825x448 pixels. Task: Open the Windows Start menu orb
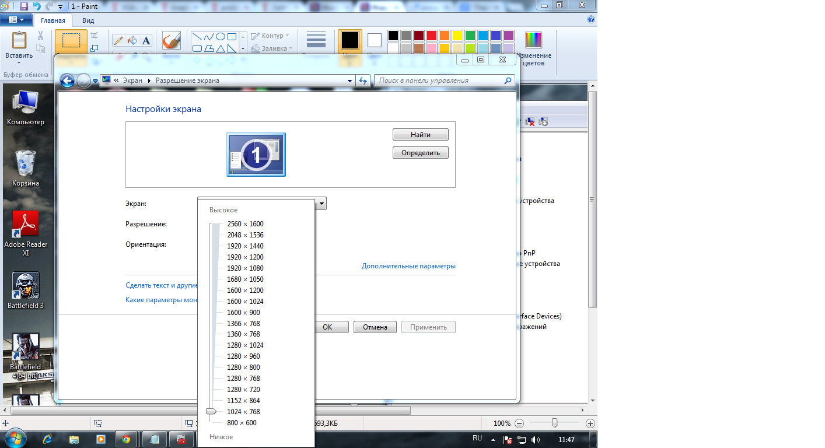pos(16,439)
